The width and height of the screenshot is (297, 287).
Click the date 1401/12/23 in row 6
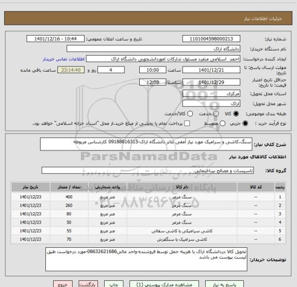(30, 239)
